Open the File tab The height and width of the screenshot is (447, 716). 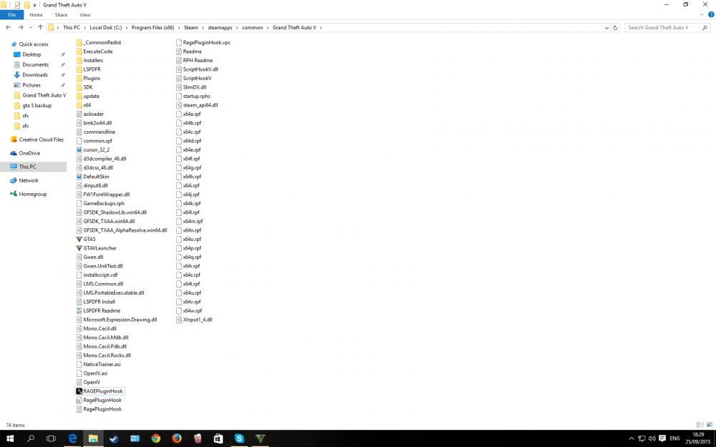point(12,15)
